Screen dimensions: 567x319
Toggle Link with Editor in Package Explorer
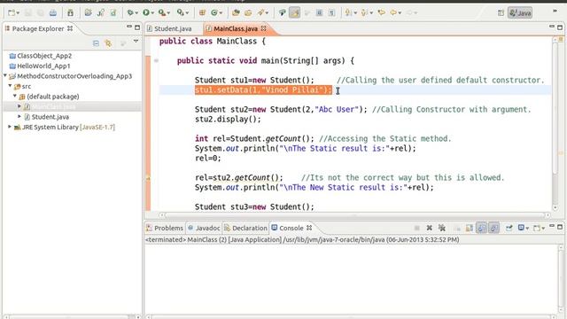click(x=108, y=43)
